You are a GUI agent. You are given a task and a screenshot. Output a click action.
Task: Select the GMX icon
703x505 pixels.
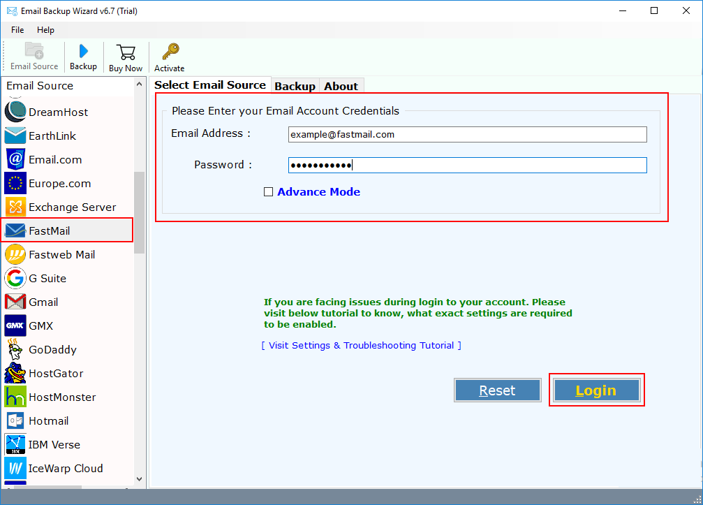click(x=15, y=325)
